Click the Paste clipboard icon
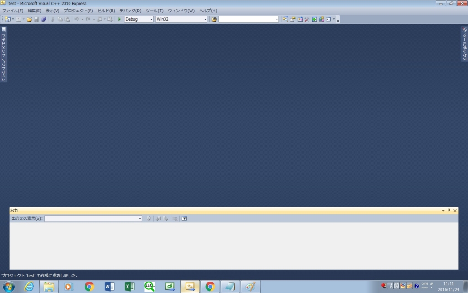 point(67,19)
